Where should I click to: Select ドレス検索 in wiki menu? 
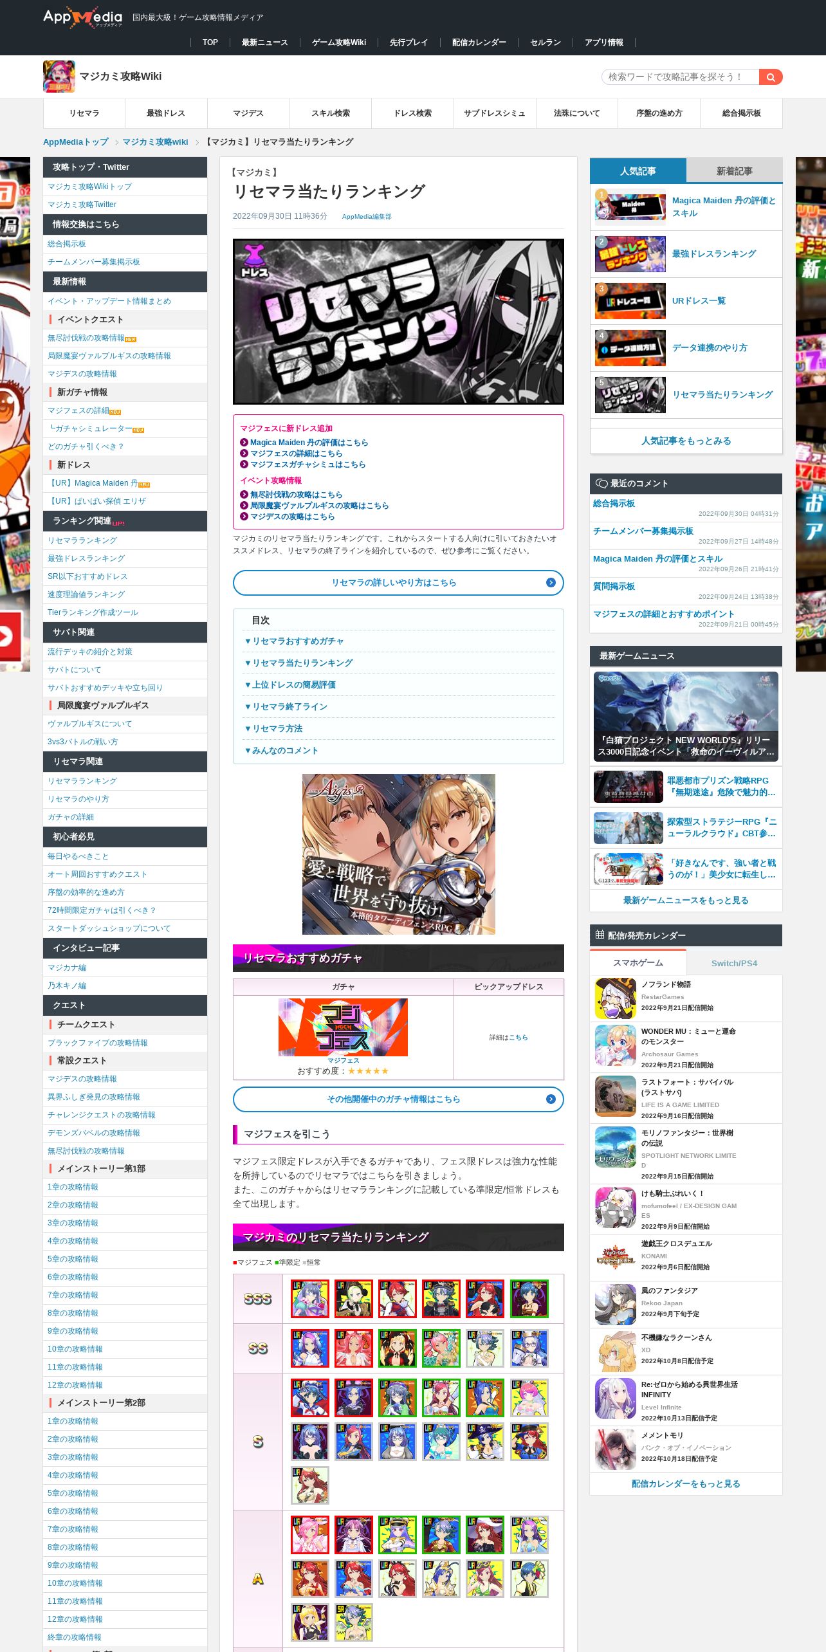(413, 113)
